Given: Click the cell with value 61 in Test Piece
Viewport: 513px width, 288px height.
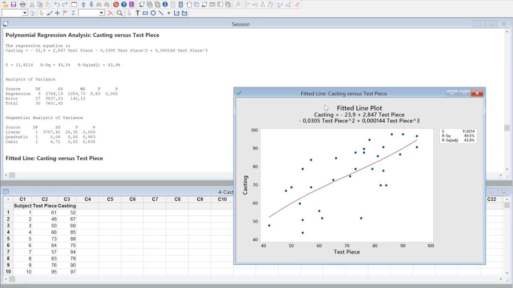Looking at the screenshot, I should click(45, 212).
